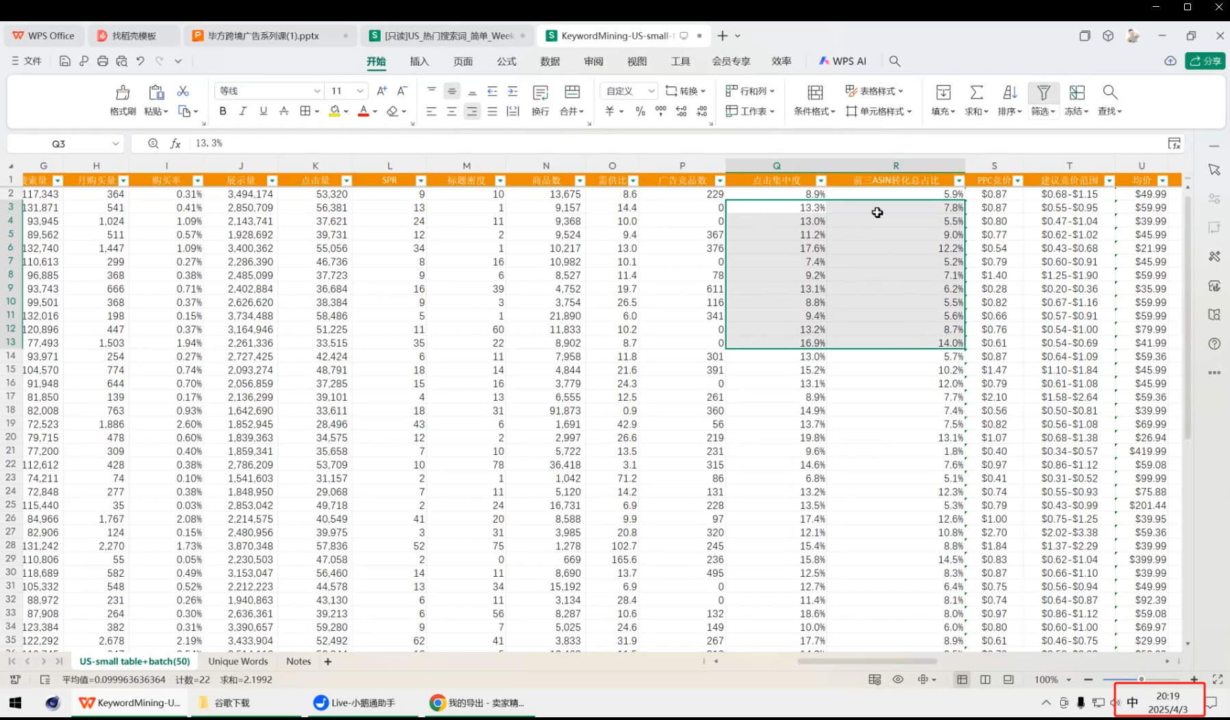1230x720 pixels.
Task: Click the 求和 sigma sum icon
Action: 977,93
